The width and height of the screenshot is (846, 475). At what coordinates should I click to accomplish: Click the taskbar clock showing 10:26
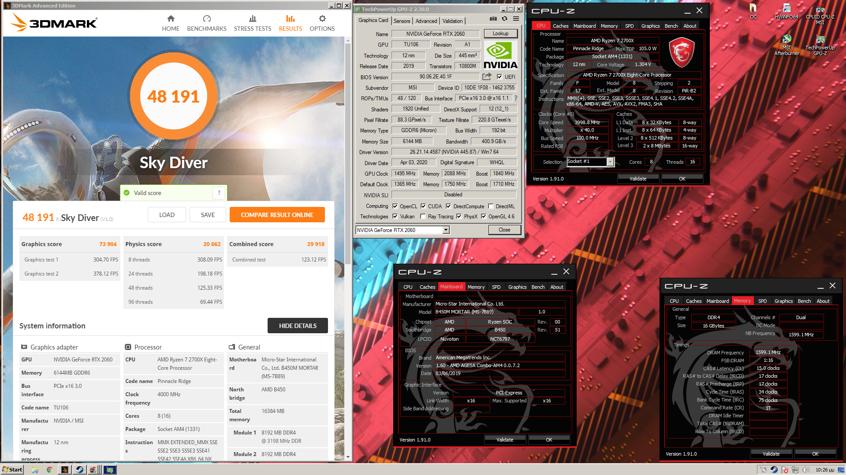(824, 470)
